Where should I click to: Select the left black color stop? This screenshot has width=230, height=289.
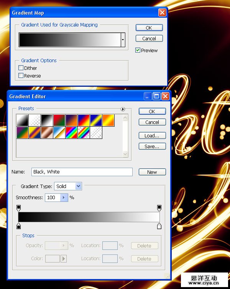pos(18,226)
